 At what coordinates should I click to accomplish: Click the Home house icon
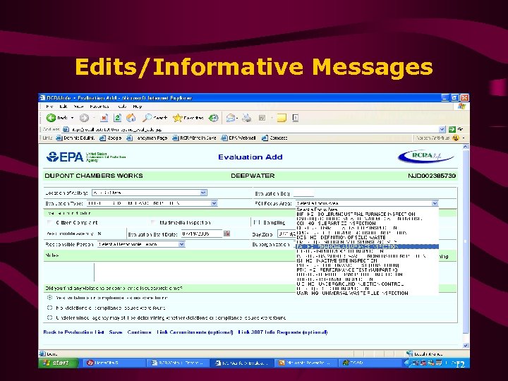[x=131, y=118]
